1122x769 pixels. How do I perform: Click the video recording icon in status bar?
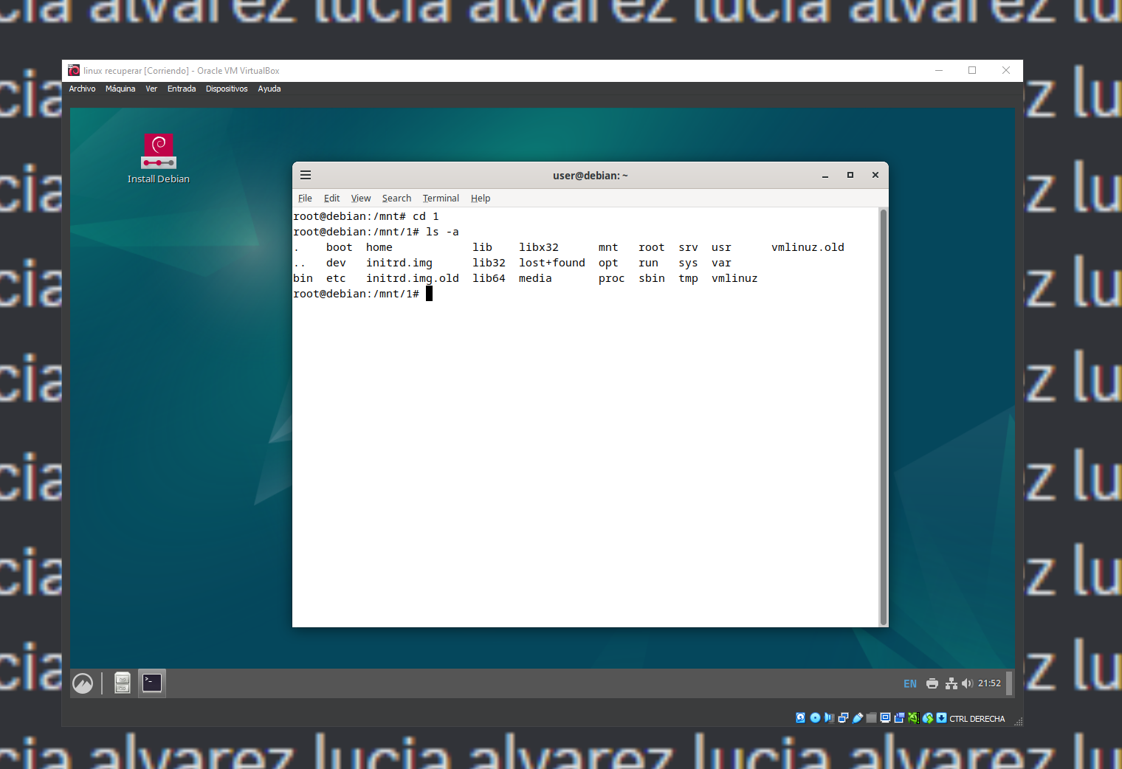(x=899, y=717)
